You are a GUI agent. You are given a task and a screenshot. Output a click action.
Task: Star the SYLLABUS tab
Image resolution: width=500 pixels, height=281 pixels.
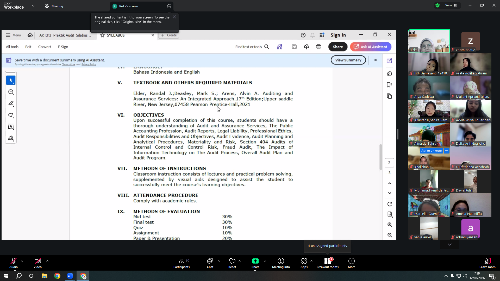click(102, 35)
